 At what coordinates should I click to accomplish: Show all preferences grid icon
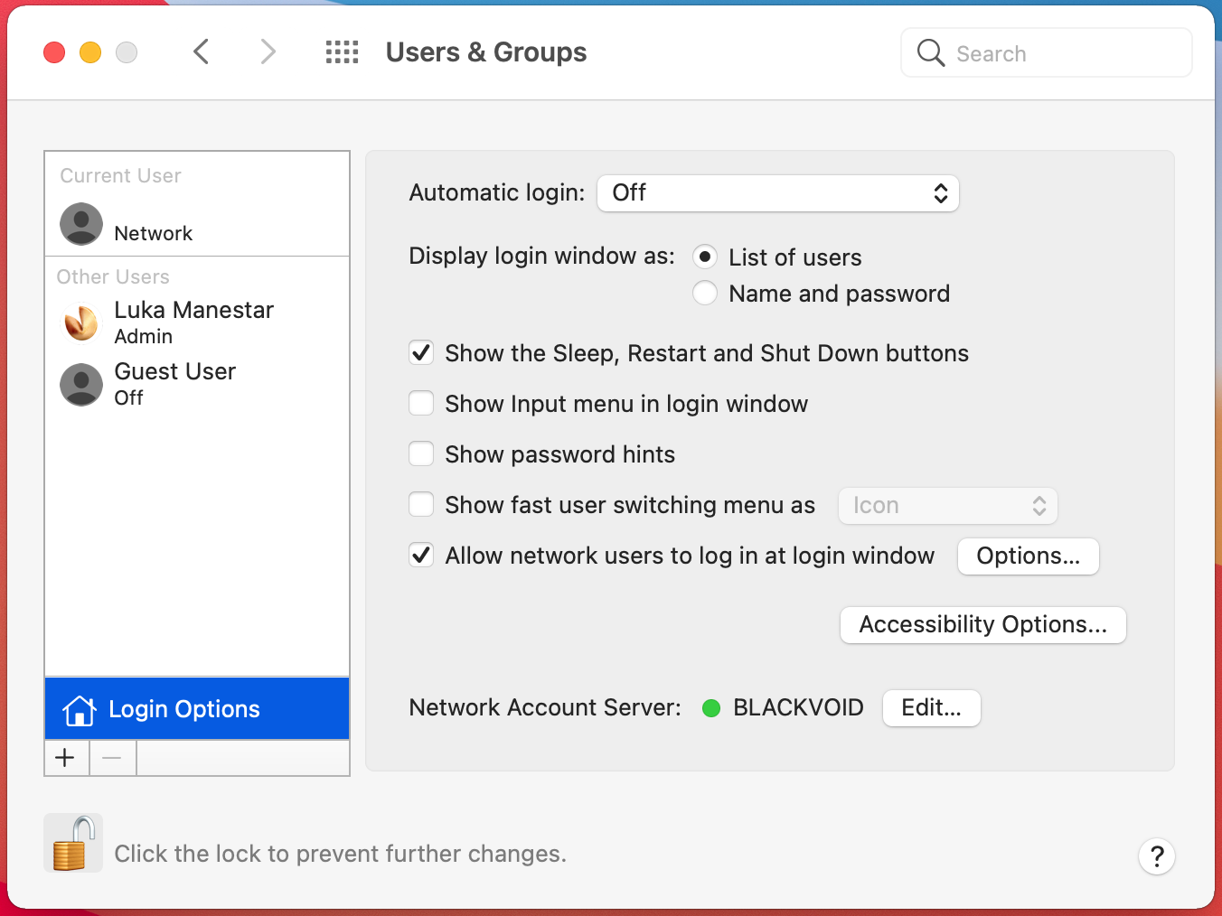(x=343, y=52)
